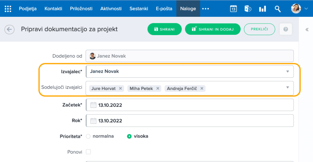Remove Miha Petek tag
The width and height of the screenshot is (313, 162).
coord(158,88)
